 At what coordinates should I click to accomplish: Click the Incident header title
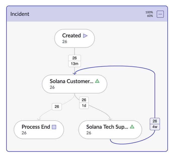click(20, 14)
